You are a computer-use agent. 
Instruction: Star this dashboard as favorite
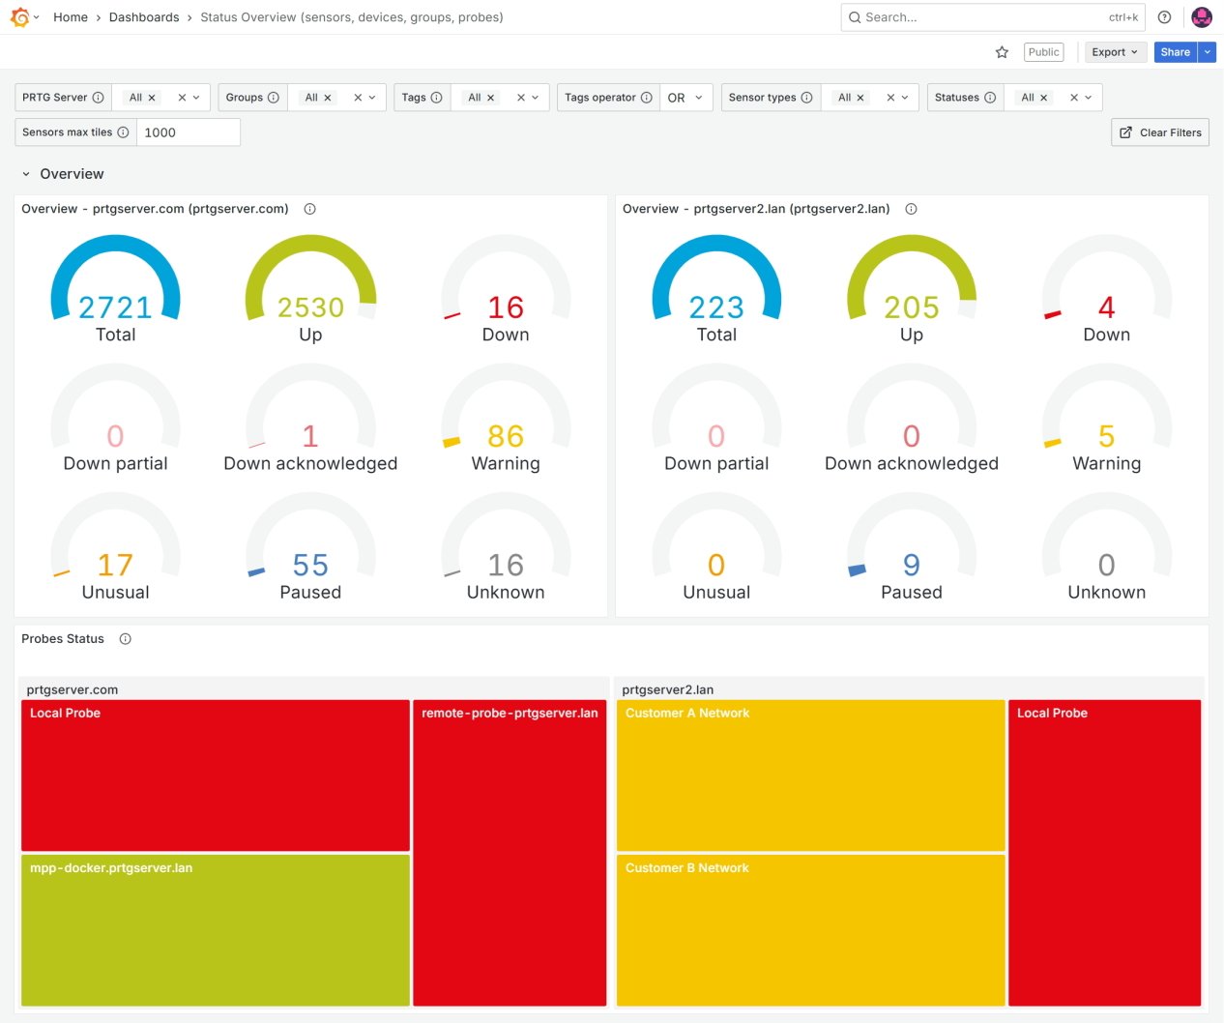tap(1003, 51)
